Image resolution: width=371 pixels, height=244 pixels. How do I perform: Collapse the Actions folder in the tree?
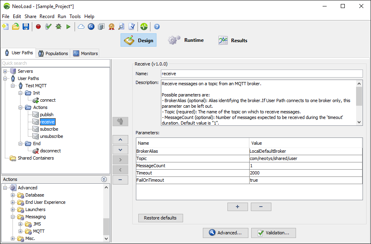click(21, 107)
